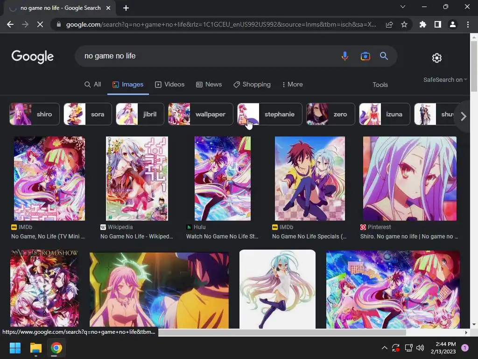Expand the More menu
478x359 pixels.
pyautogui.click(x=292, y=85)
